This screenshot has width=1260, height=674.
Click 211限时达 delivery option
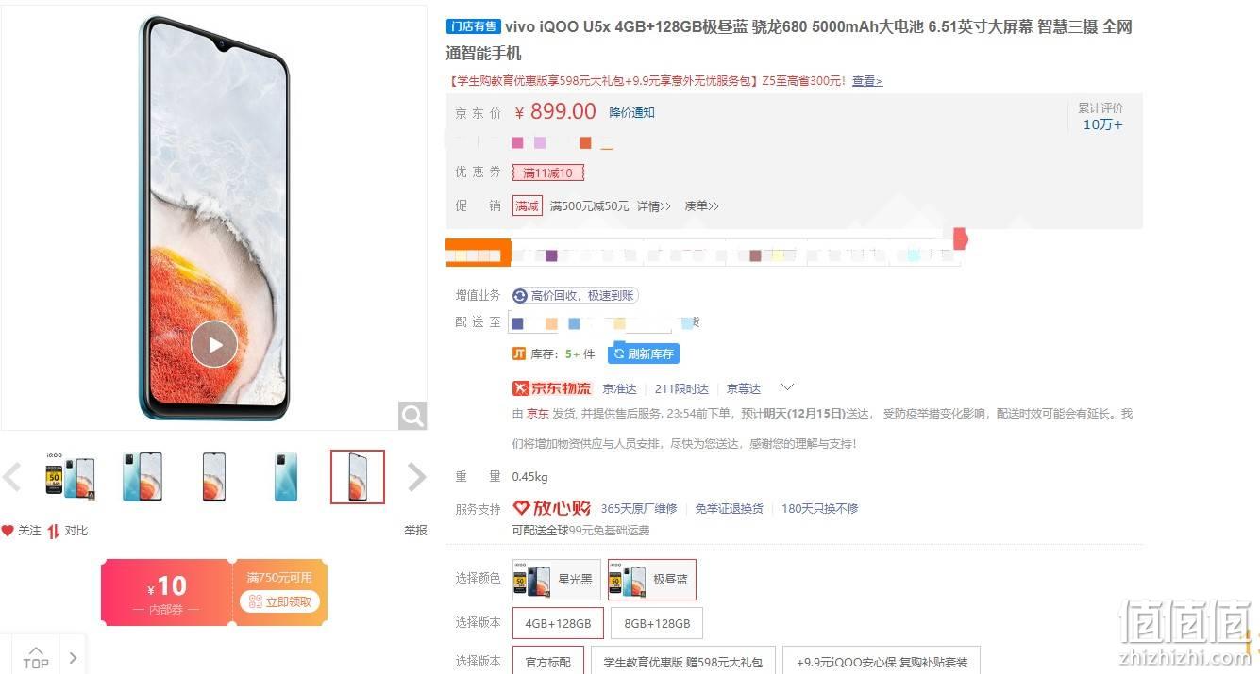click(x=681, y=388)
